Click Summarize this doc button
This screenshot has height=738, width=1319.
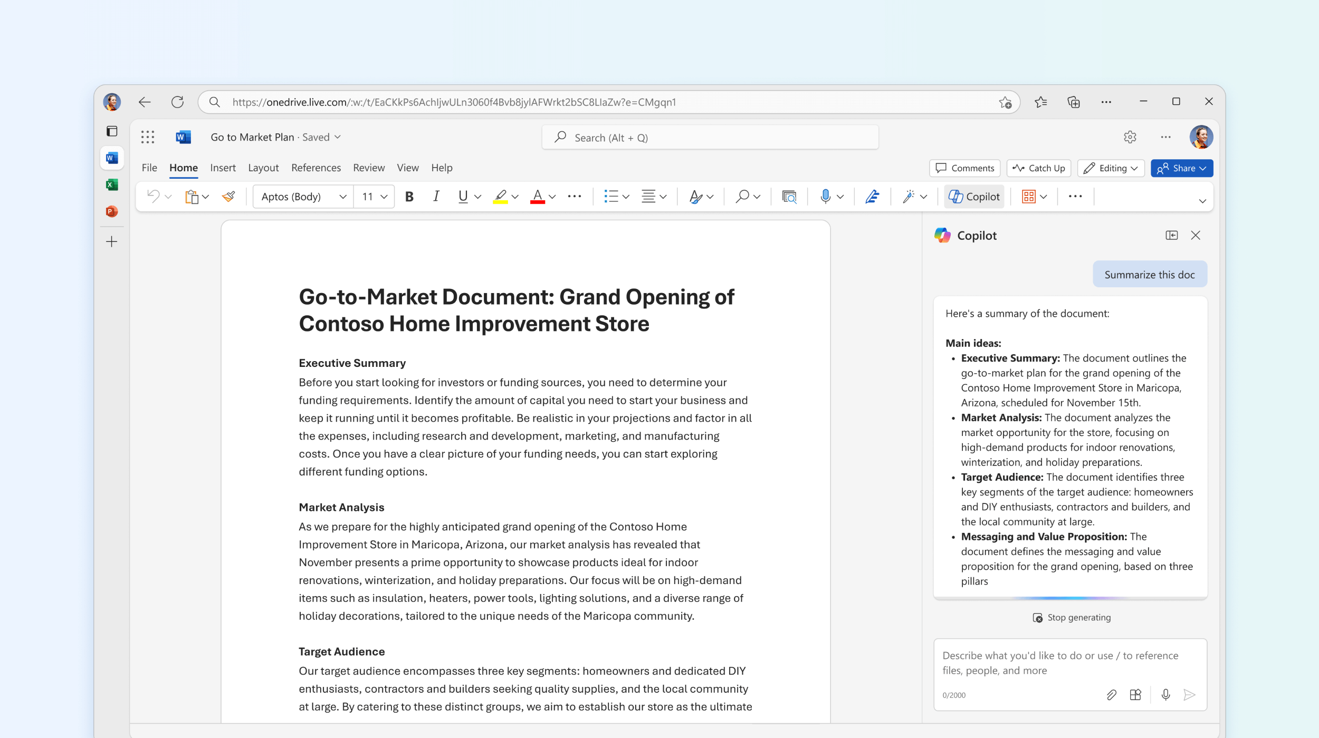tap(1150, 274)
